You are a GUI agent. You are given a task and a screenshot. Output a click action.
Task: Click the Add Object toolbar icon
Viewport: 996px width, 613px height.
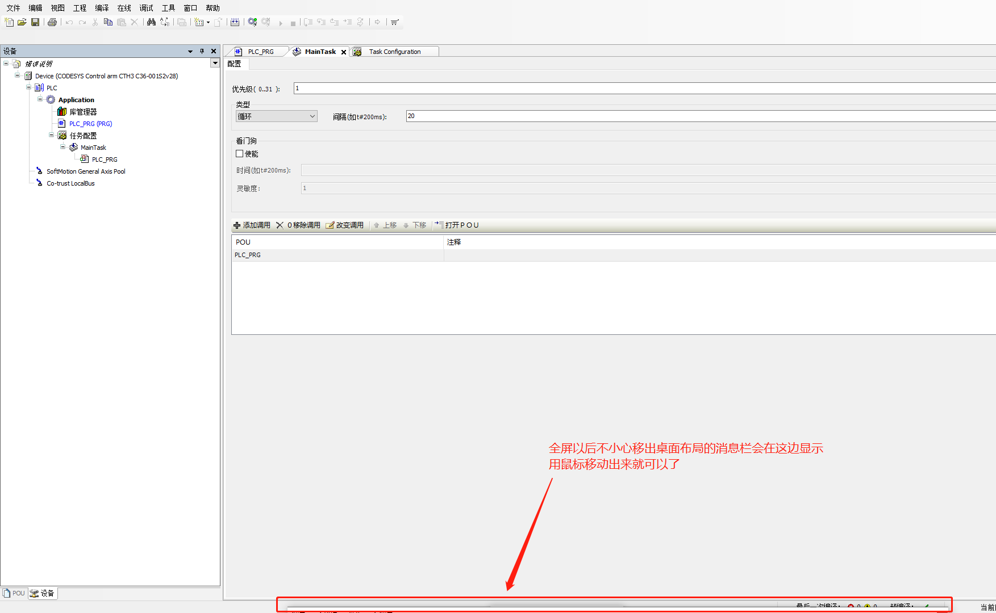(x=199, y=22)
